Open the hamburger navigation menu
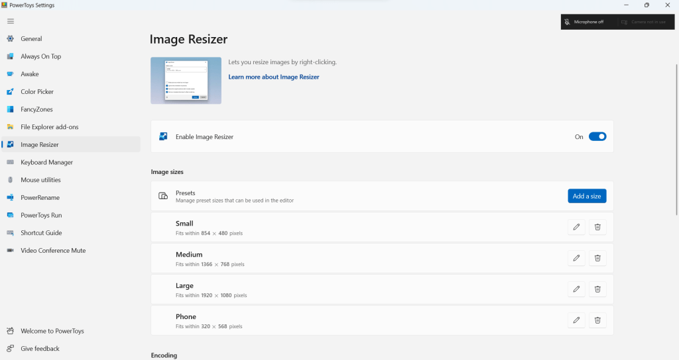 [11, 21]
